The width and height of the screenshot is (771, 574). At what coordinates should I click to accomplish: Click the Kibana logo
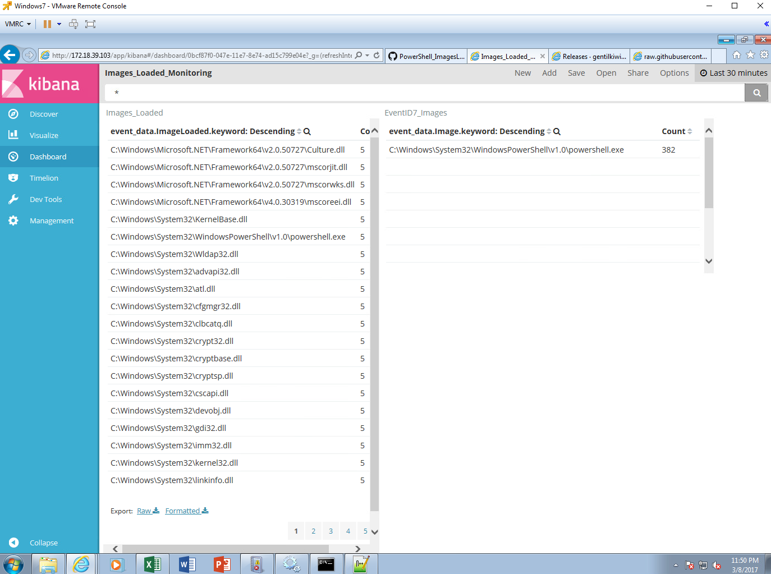point(49,84)
